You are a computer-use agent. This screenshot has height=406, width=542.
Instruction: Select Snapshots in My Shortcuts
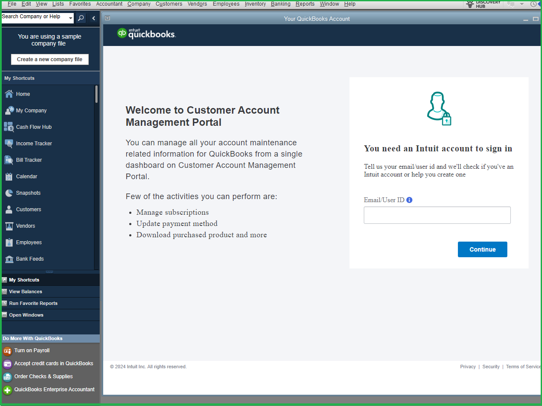29,193
